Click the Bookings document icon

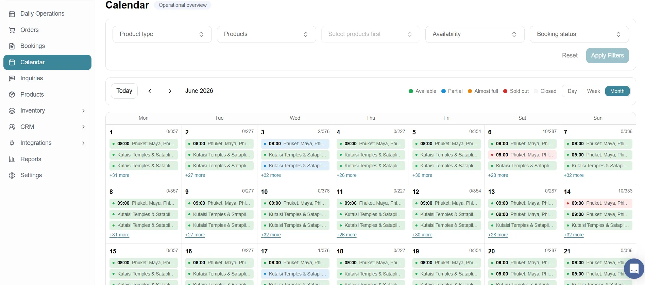(x=12, y=46)
